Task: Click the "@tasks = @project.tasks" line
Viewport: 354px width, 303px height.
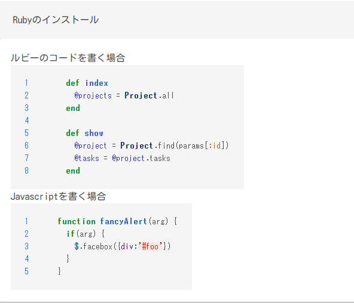Action: (x=122, y=158)
